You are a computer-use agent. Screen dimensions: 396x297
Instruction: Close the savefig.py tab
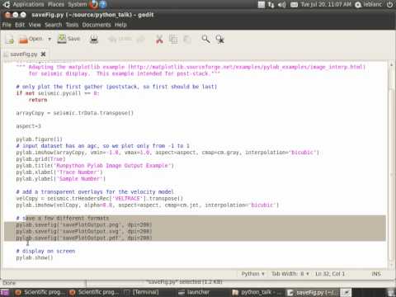pyautogui.click(x=43, y=54)
